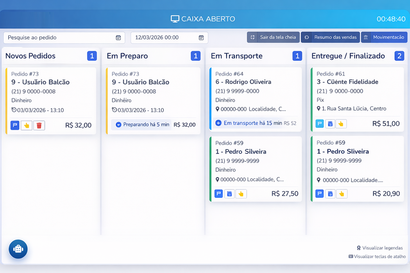Image resolution: width=410 pixels, height=273 pixels.
Task: Click the print icon on Pedido #59
Action: click(218, 194)
